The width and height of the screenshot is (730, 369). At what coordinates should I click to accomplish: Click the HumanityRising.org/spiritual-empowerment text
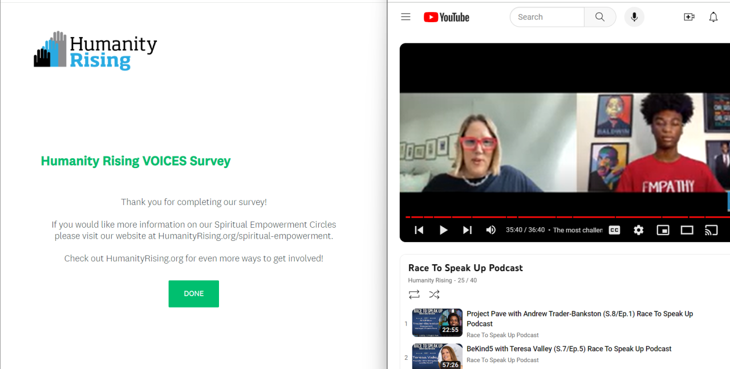[245, 236]
